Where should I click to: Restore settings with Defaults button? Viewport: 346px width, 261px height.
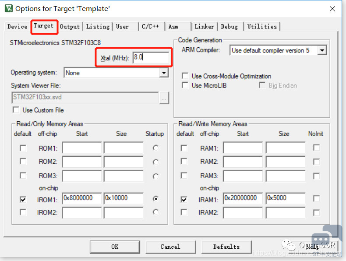(x=226, y=247)
